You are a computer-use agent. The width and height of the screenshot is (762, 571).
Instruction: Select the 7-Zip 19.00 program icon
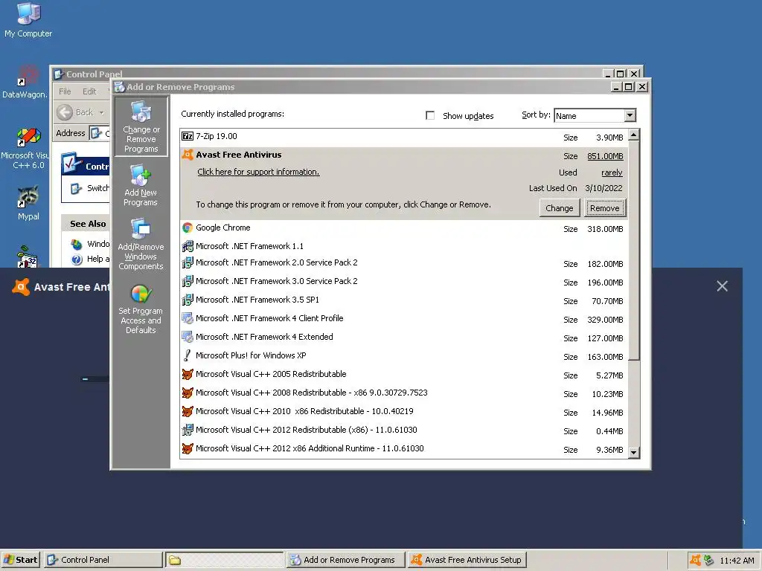188,137
